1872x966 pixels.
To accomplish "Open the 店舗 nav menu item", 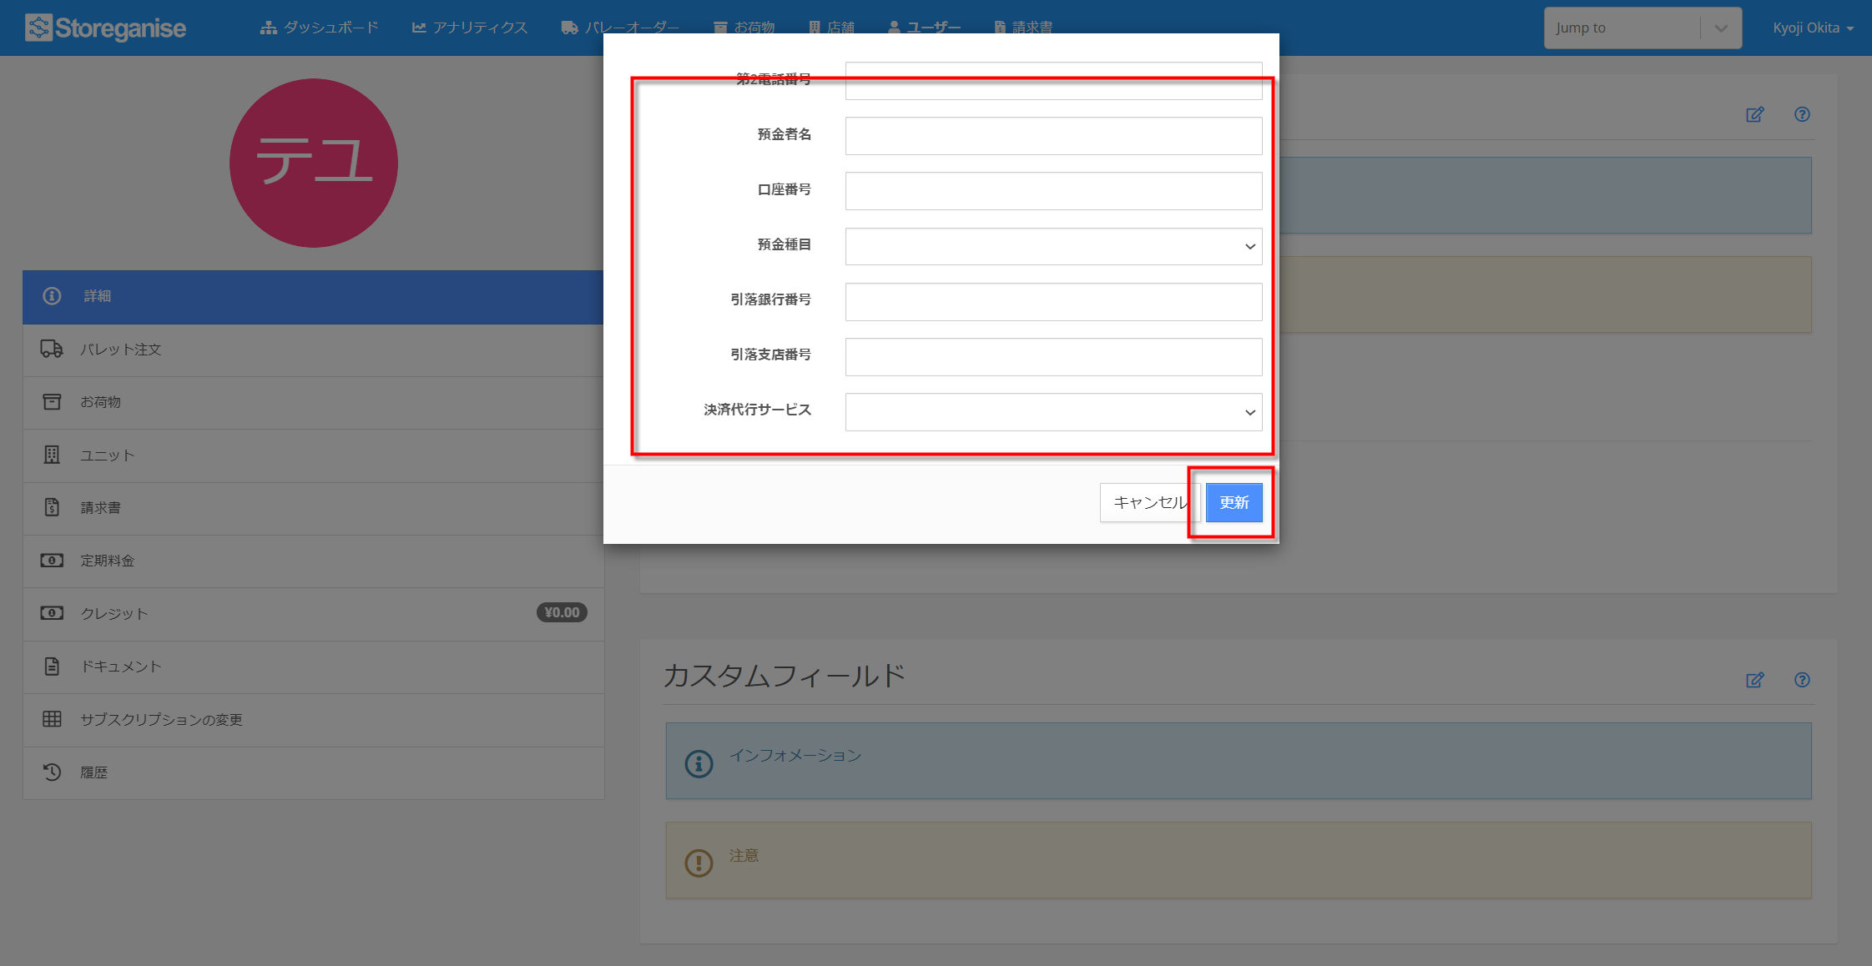I will [x=831, y=28].
